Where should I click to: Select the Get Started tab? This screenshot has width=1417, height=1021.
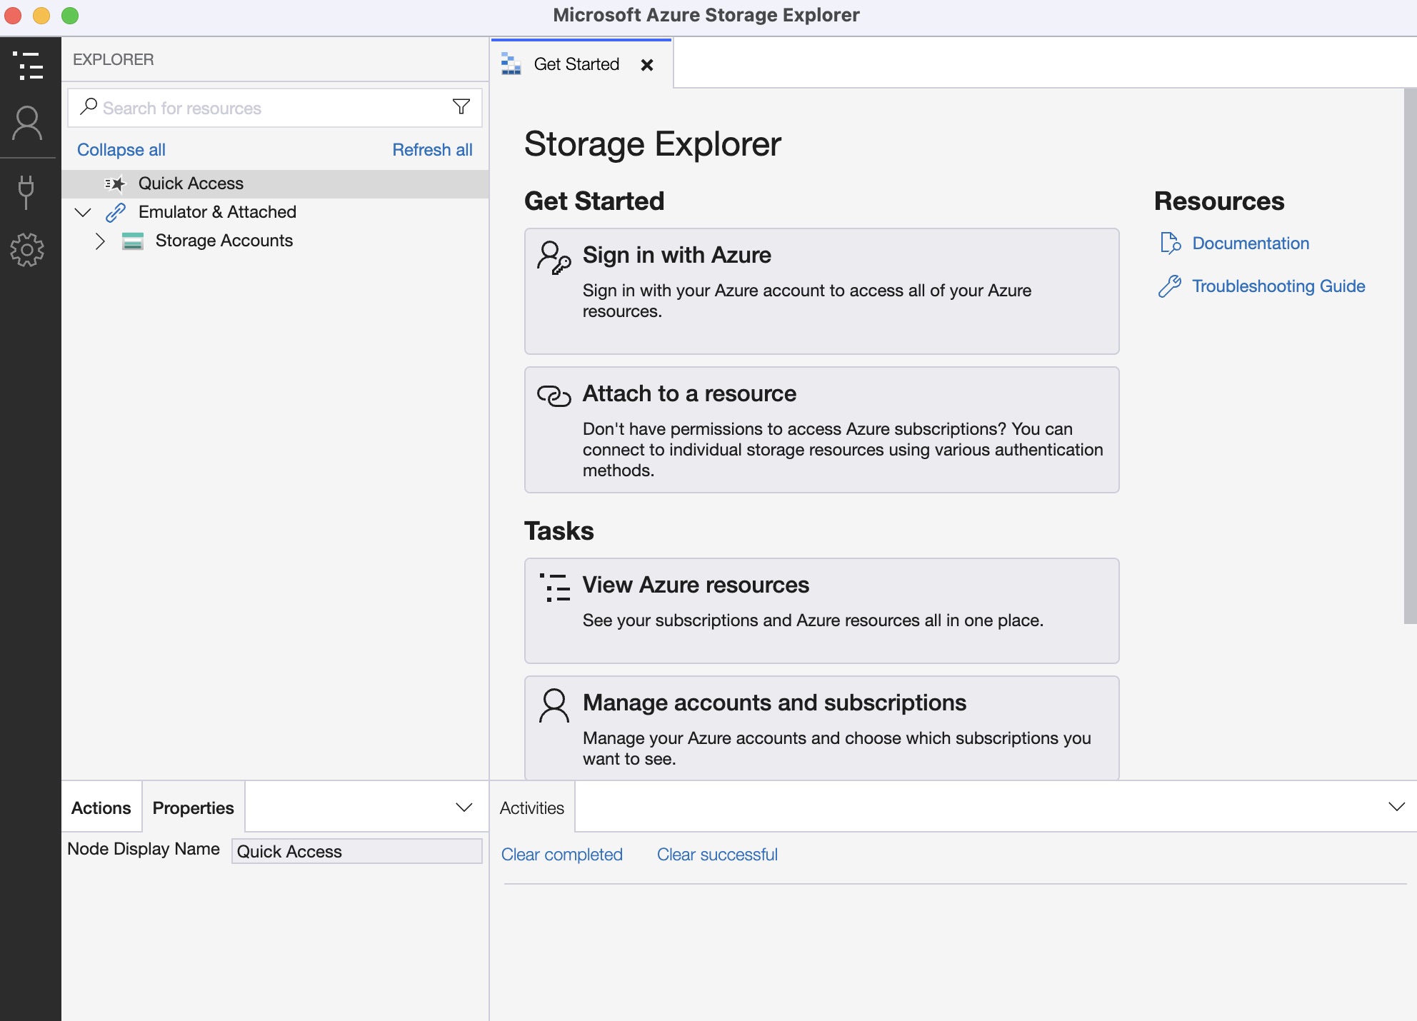pyautogui.click(x=581, y=64)
